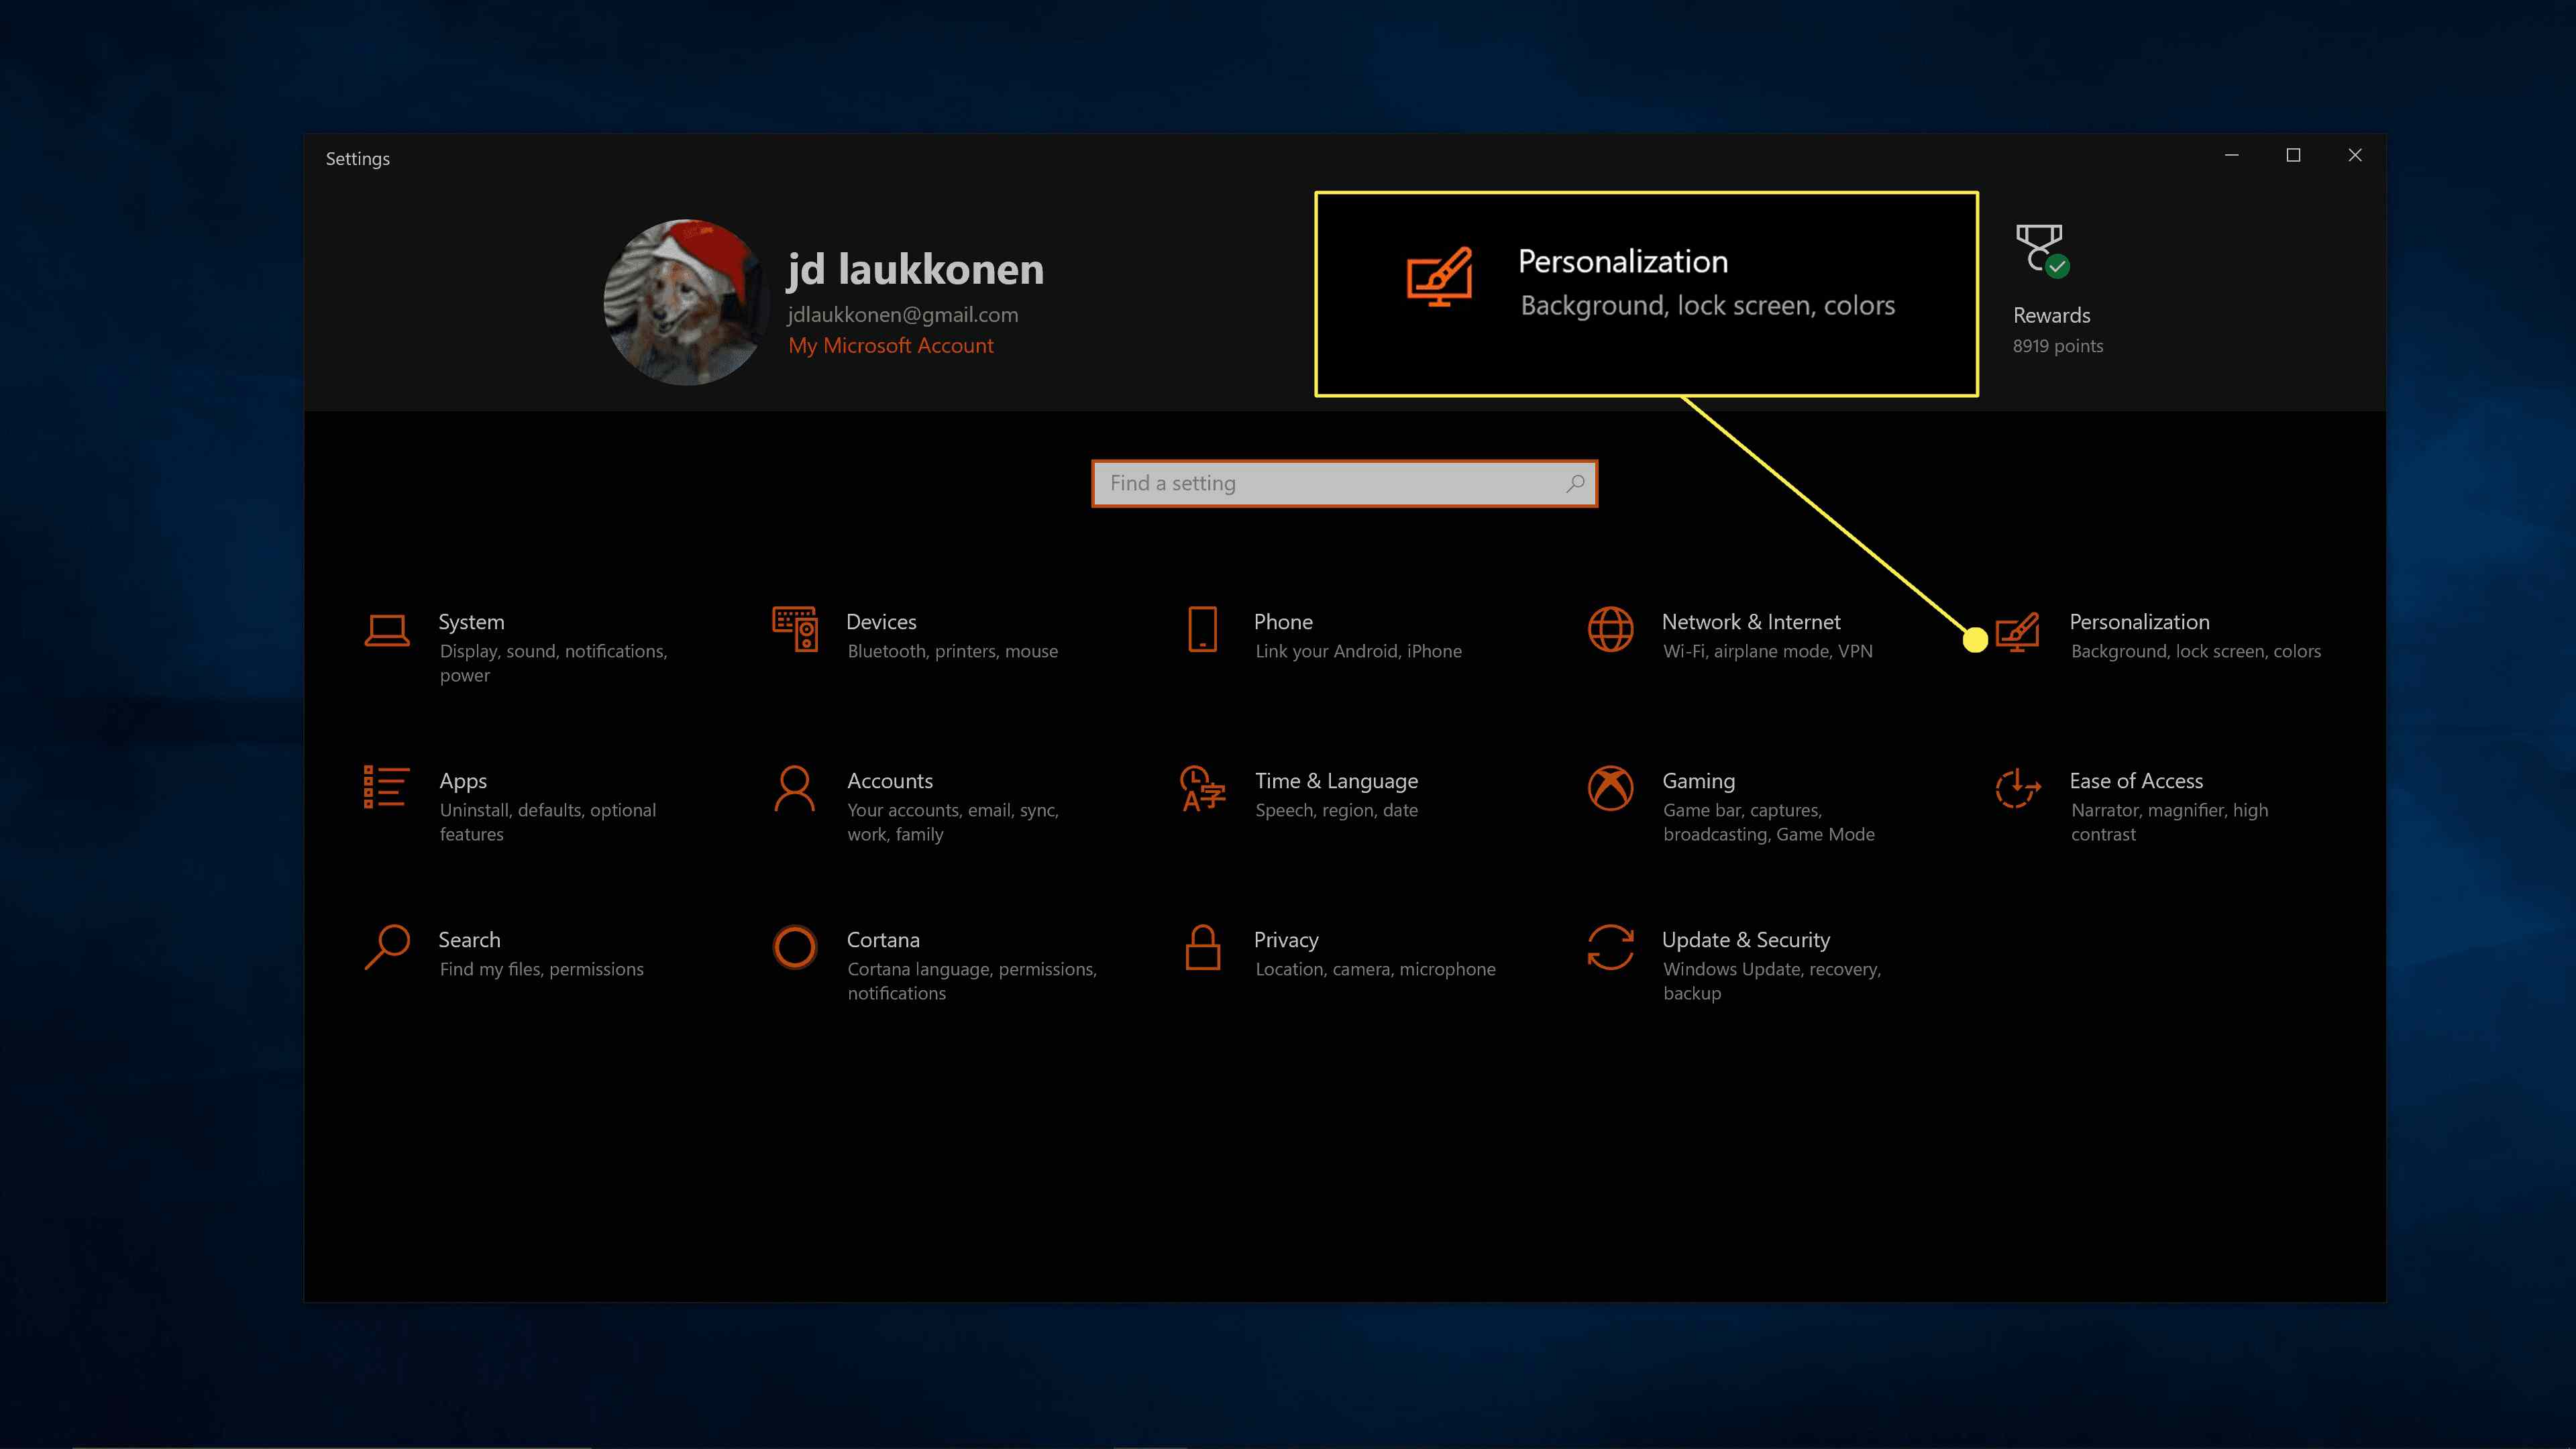Select the Time & Language icon
Viewport: 2576px width, 1449px height.
pos(1202,788)
